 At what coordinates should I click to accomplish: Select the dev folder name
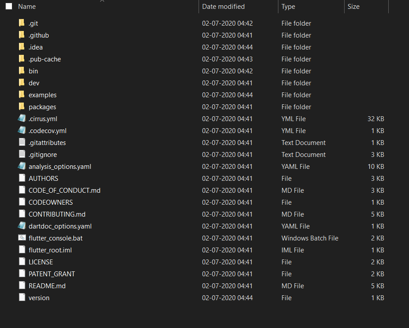point(34,83)
